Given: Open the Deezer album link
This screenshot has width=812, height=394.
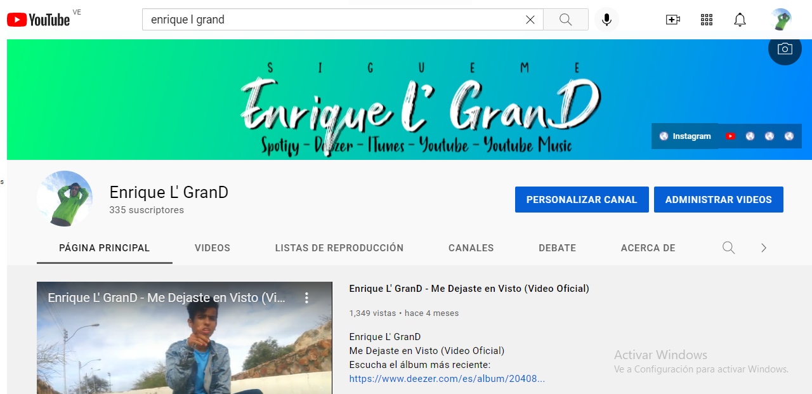Looking at the screenshot, I should (447, 379).
